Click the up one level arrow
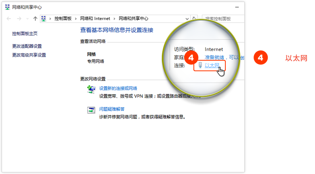The width and height of the screenshot is (315, 174). [36, 19]
